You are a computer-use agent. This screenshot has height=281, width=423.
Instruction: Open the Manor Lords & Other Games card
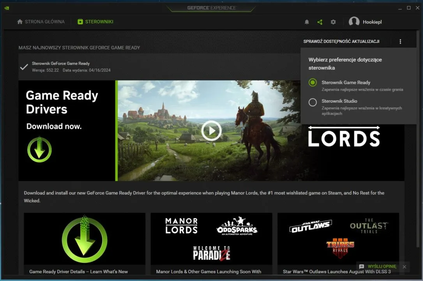(x=211, y=244)
